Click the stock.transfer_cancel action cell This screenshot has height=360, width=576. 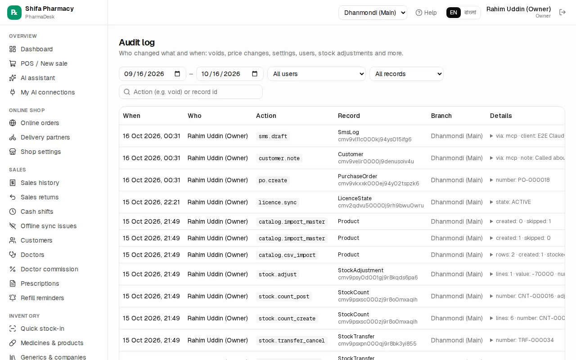pos(292,341)
